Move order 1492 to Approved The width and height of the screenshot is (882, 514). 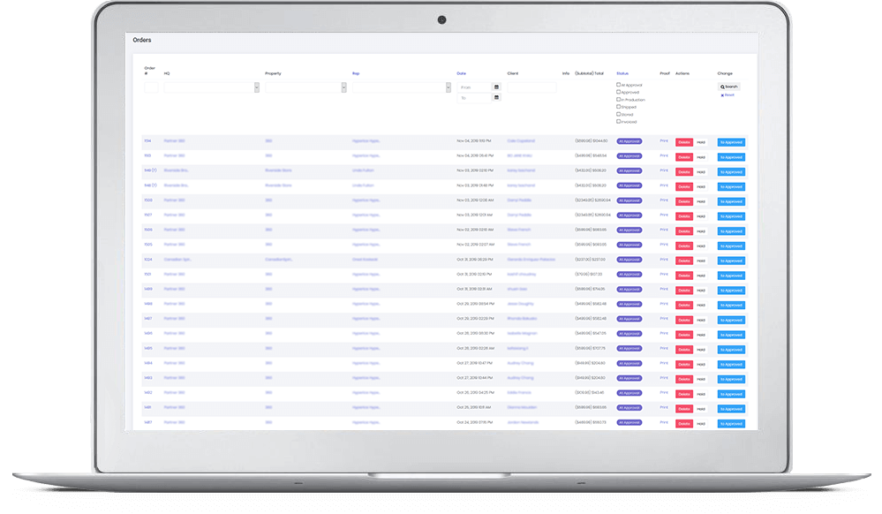point(731,394)
